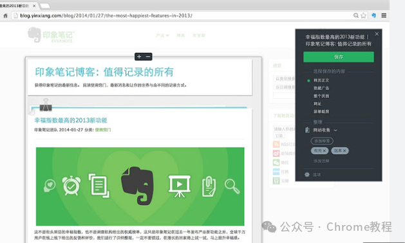Click the email subscription input field
This screenshot has height=243, width=405.
click(x=284, y=129)
